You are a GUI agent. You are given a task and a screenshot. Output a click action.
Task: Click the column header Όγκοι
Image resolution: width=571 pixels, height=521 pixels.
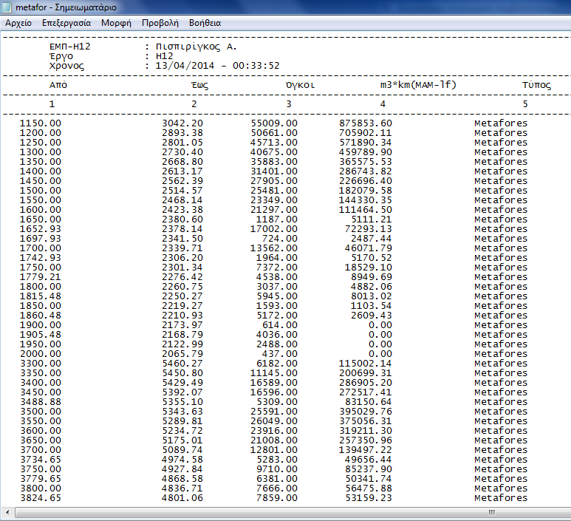(x=300, y=85)
